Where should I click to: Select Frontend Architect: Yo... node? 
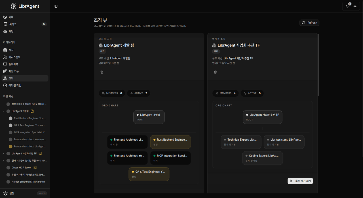coord(127,158)
